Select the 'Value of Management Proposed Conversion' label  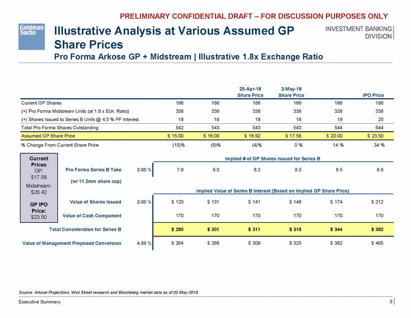[x=71, y=243]
